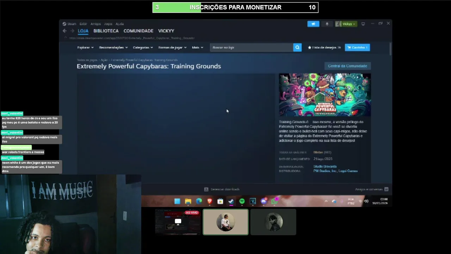Open the Jogos menu
Screen dimensions: 451x254
[x=108, y=24]
